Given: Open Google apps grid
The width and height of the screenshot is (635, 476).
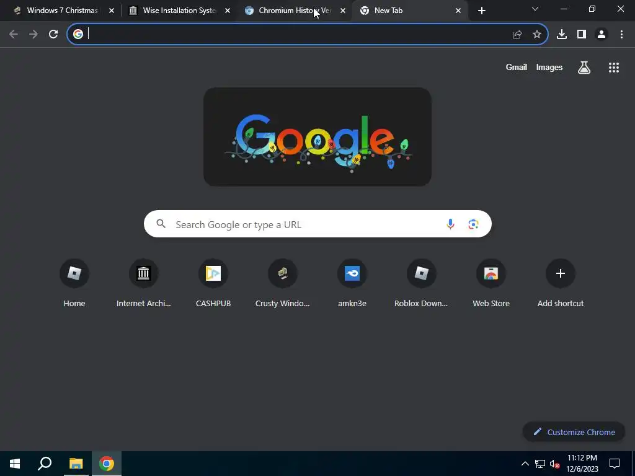Looking at the screenshot, I should pos(614,68).
